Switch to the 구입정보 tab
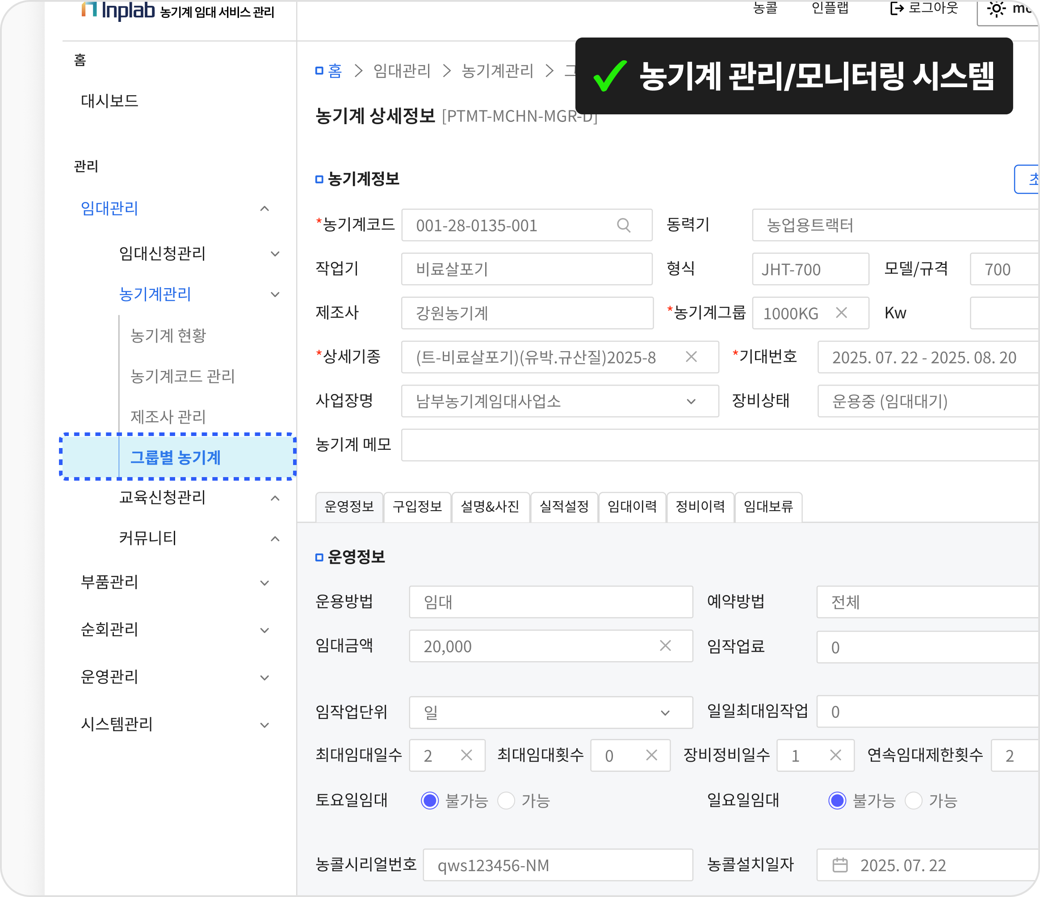This screenshot has height=897, width=1040. 417,507
